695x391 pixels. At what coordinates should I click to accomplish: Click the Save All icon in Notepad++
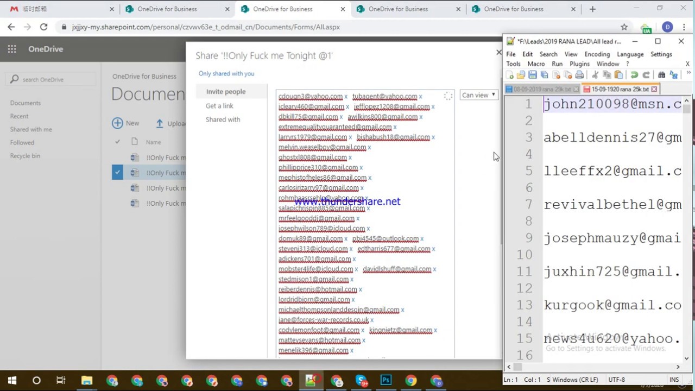[544, 75]
